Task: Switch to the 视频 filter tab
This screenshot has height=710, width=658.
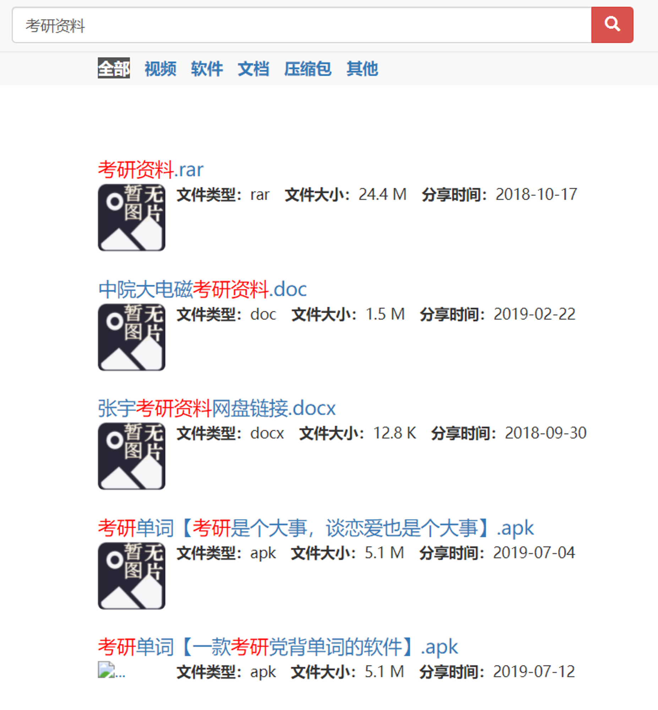Action: 160,68
